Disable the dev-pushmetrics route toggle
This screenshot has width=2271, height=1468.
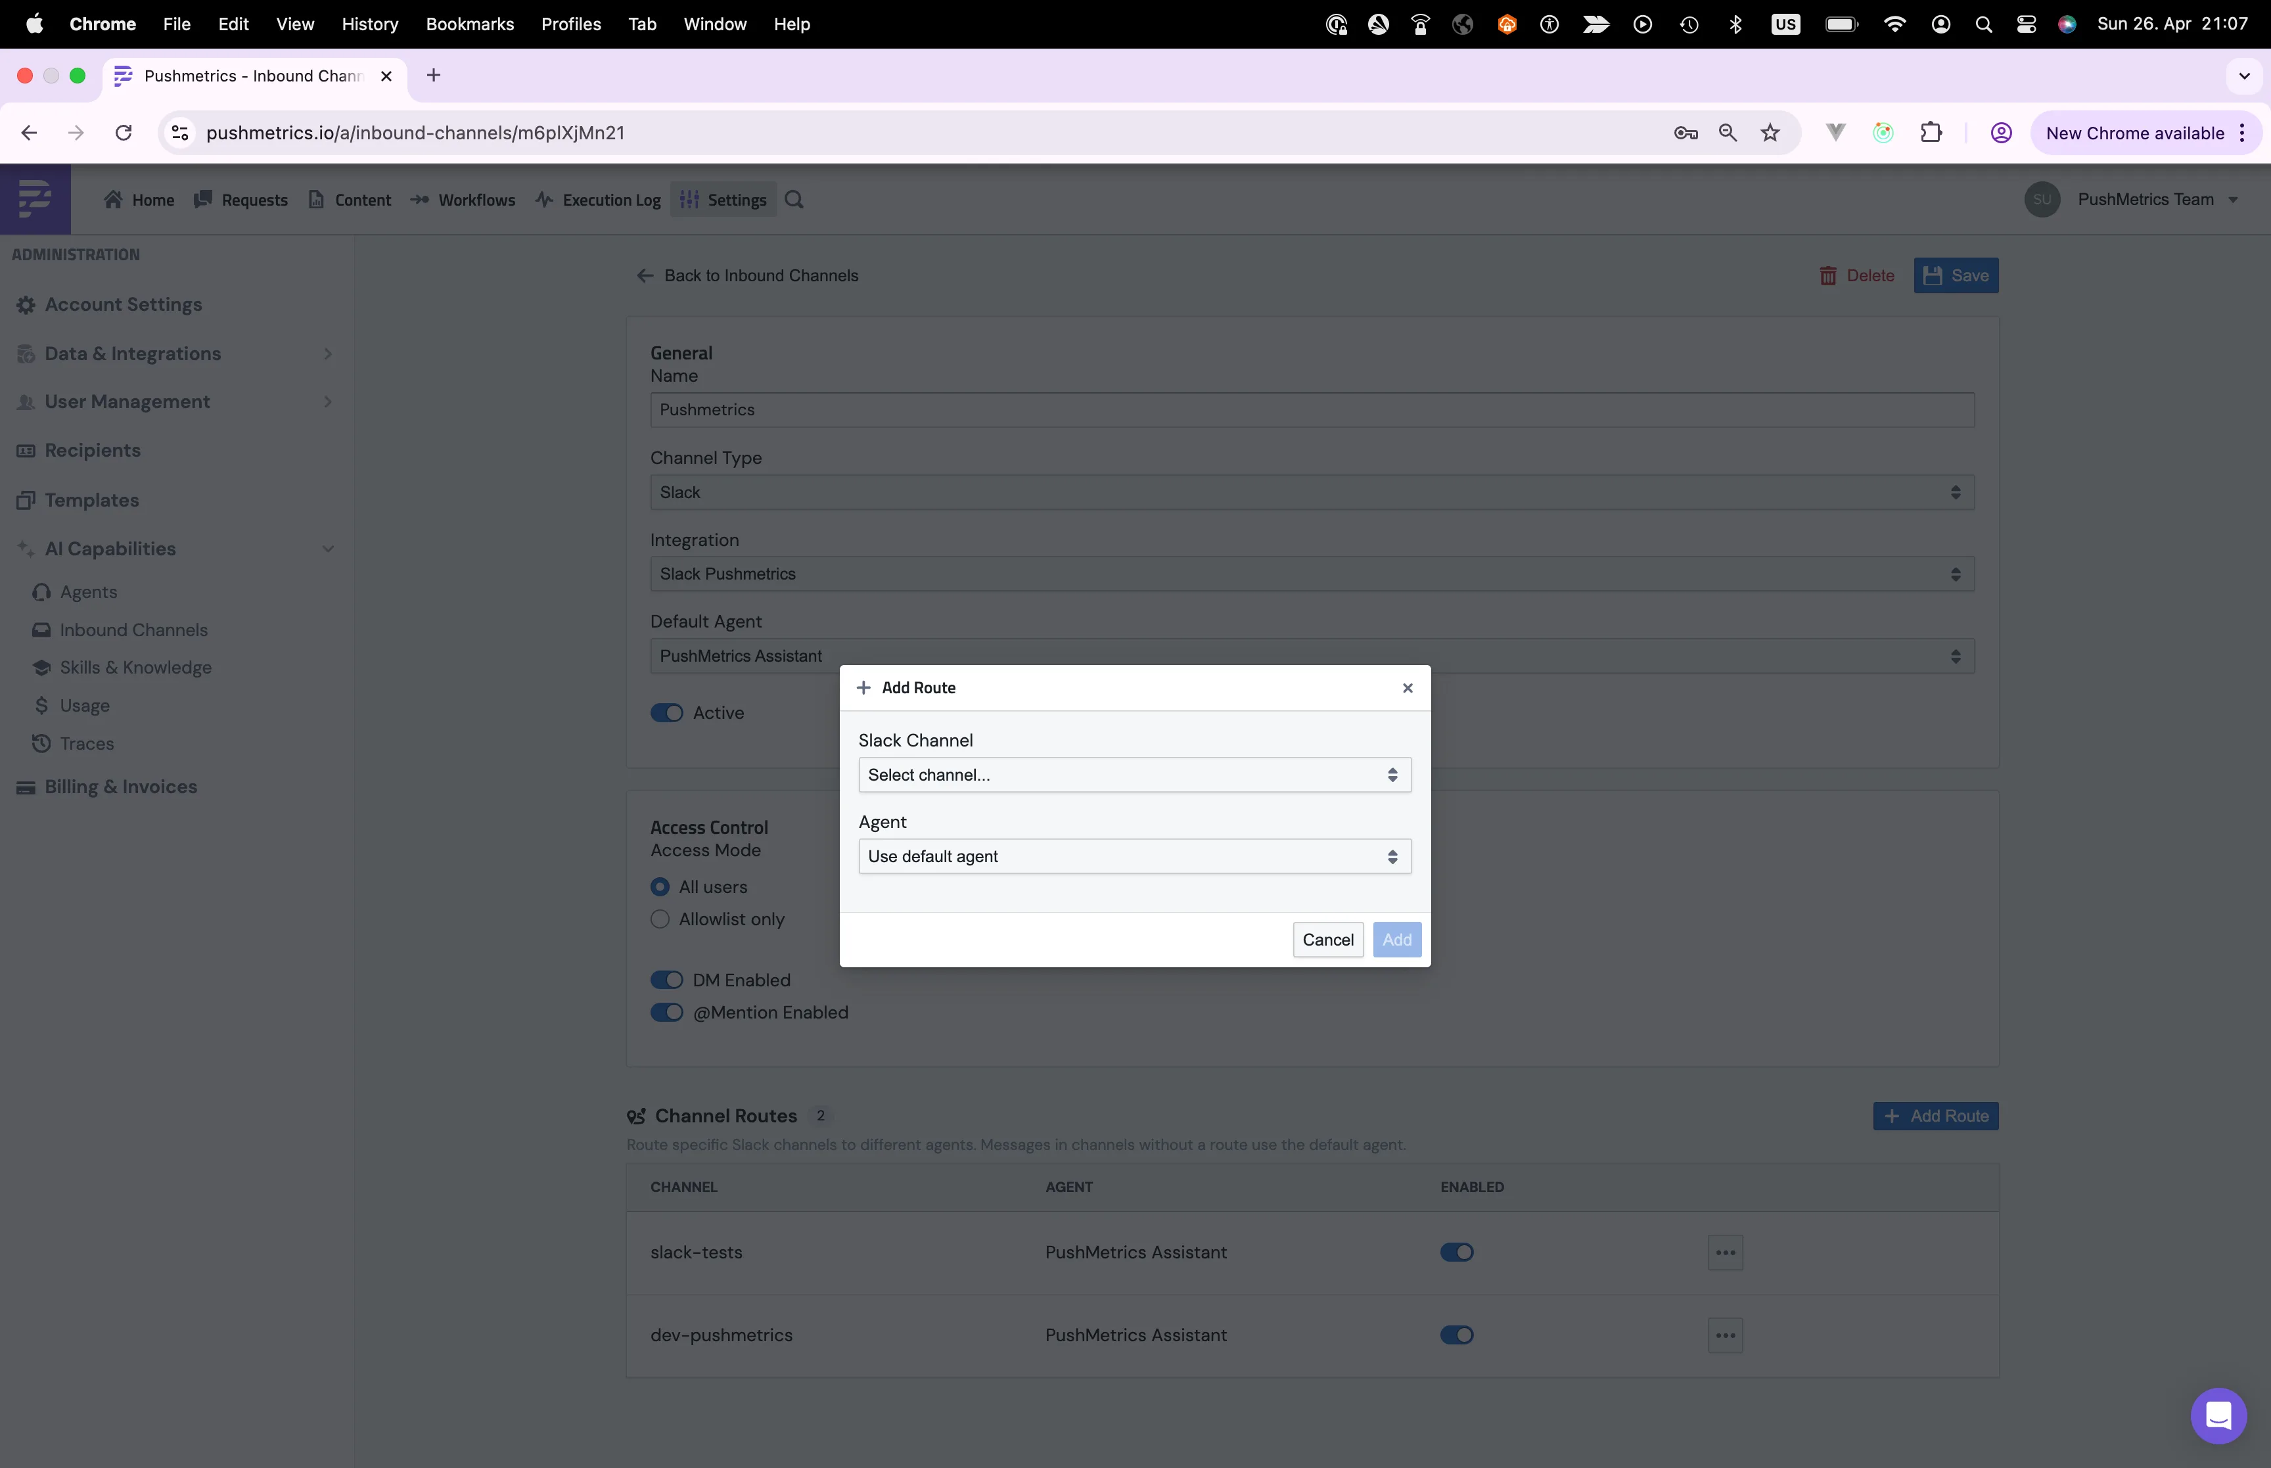pos(1456,1335)
